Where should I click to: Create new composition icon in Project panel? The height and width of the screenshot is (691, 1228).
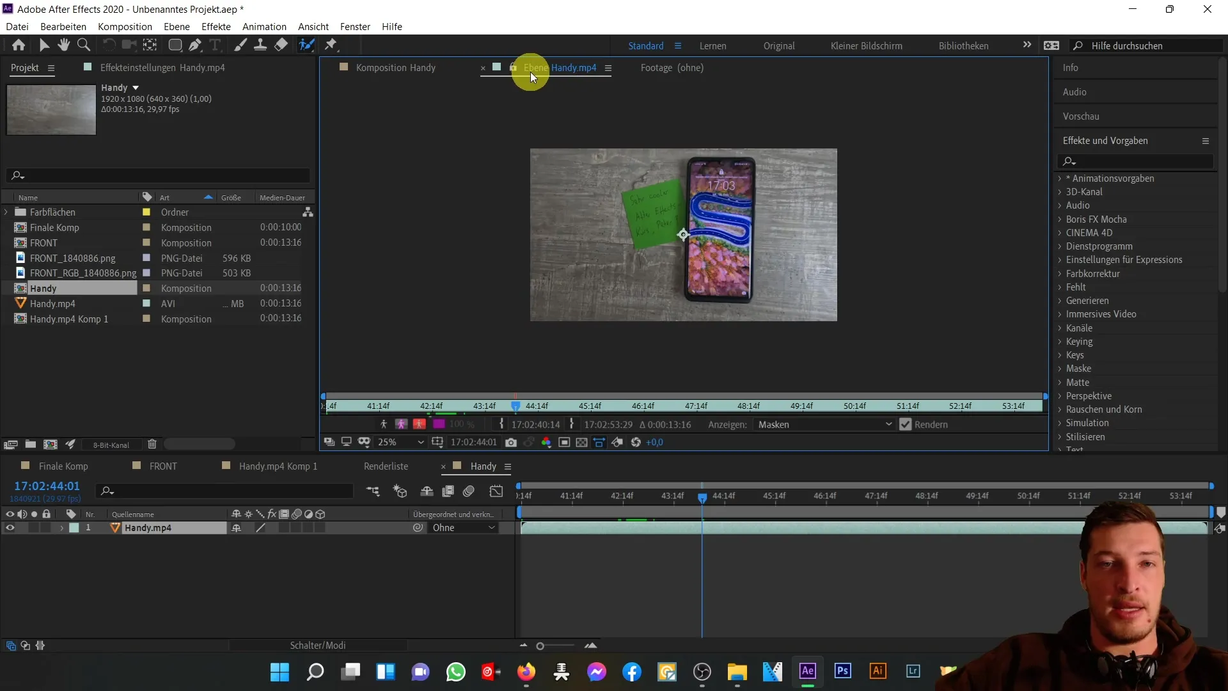(x=51, y=444)
